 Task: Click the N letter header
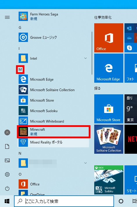[x=20, y=153]
